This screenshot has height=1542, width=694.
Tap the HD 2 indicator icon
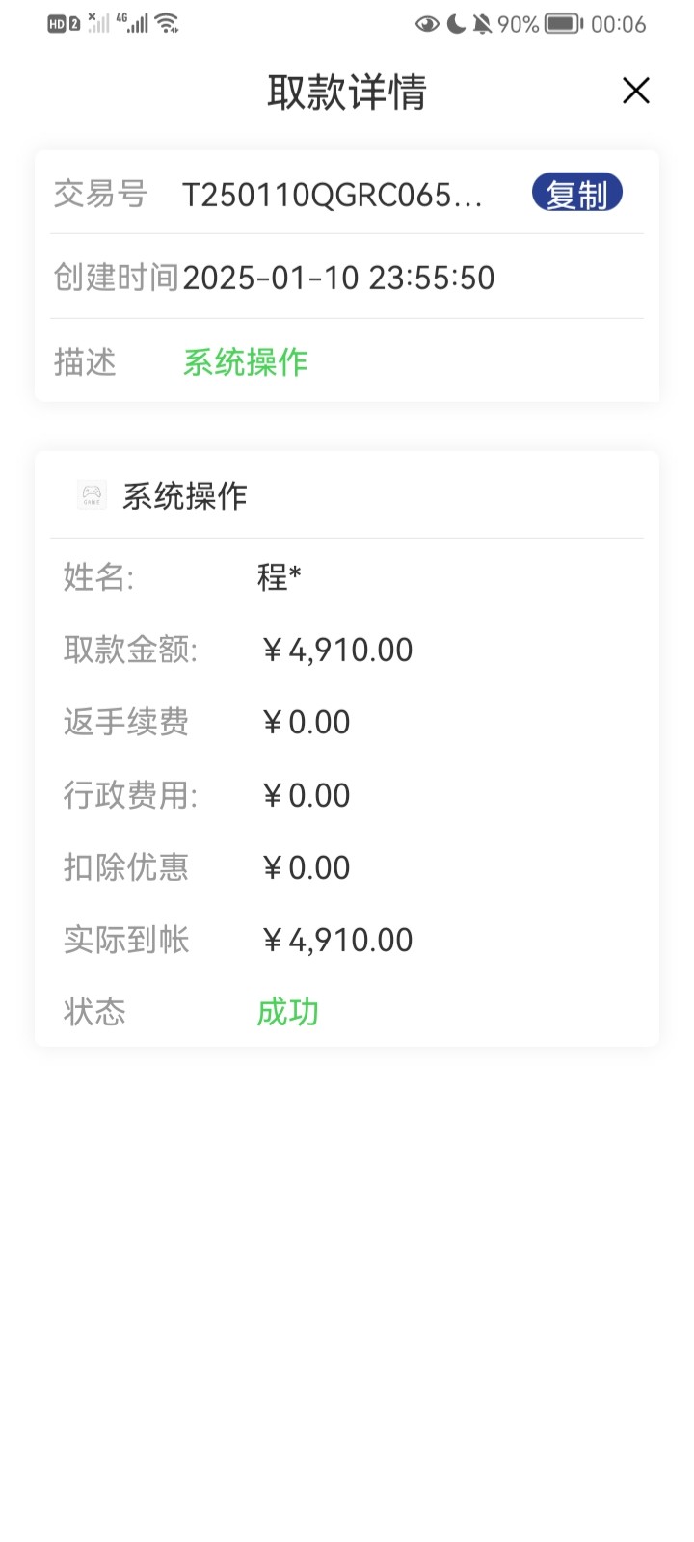pos(64,24)
